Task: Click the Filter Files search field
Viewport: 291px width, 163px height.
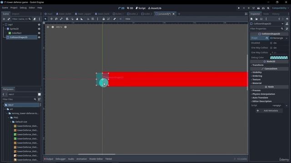Action: tap(19, 99)
